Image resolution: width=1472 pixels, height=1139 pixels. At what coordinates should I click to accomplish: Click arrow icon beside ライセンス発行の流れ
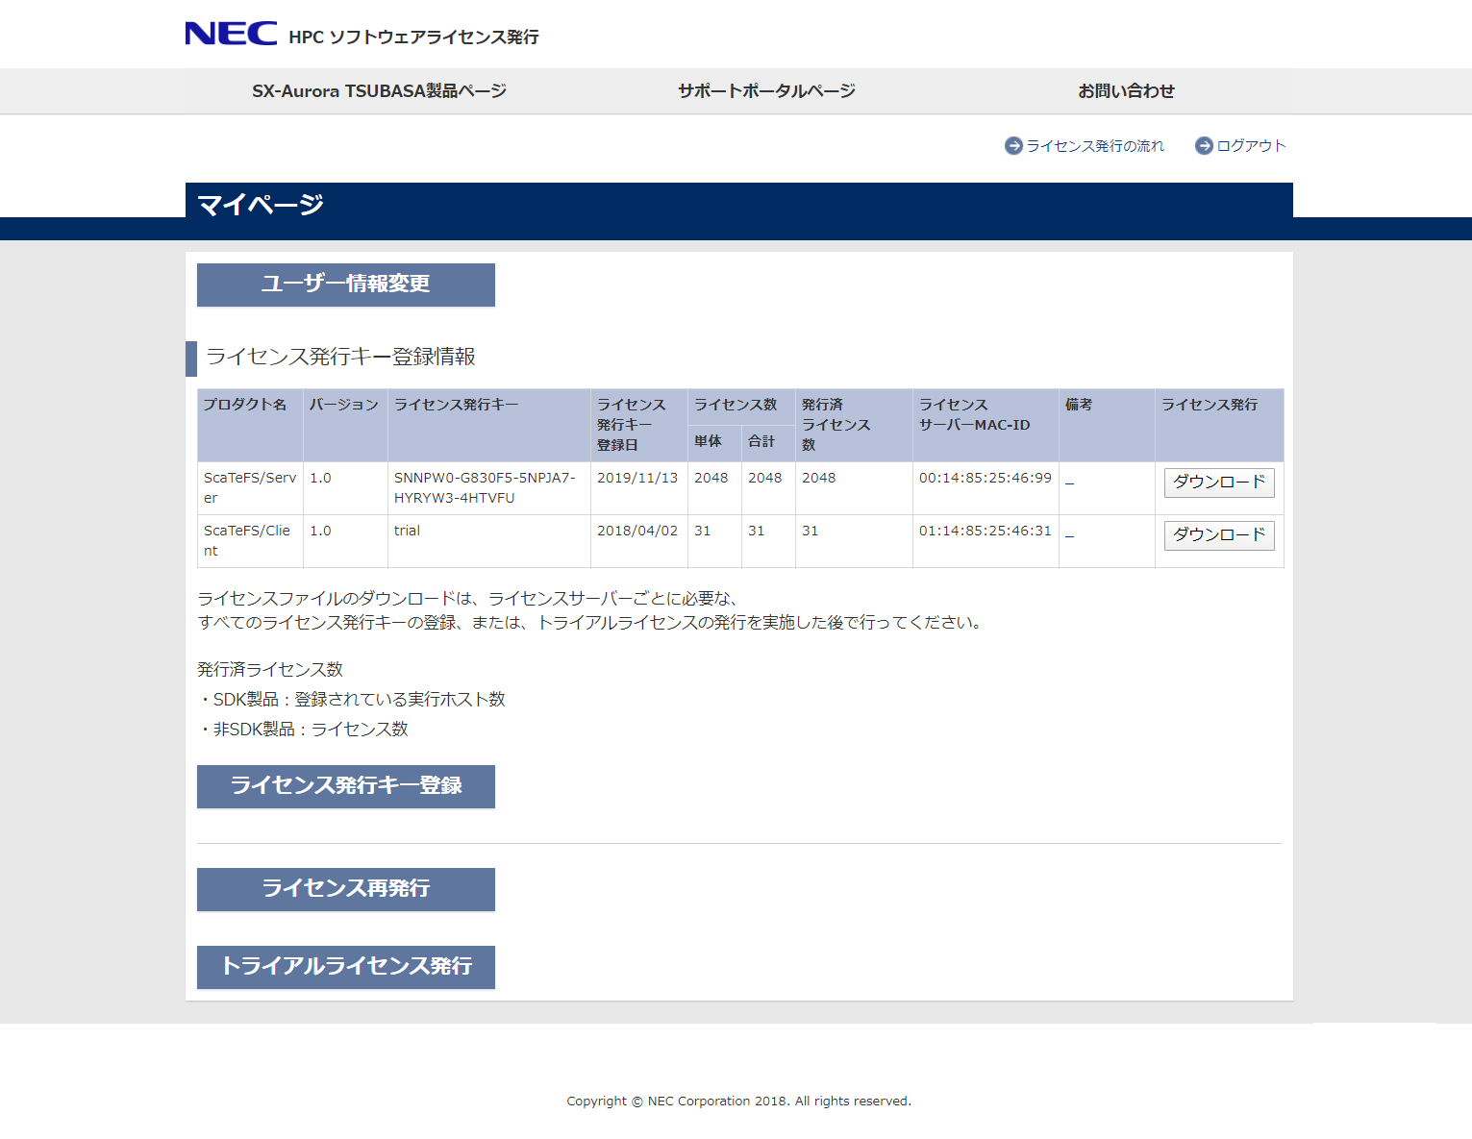pyautogui.click(x=1013, y=145)
